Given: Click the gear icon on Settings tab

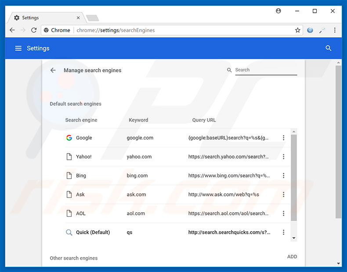Looking at the screenshot, I should click(x=17, y=18).
